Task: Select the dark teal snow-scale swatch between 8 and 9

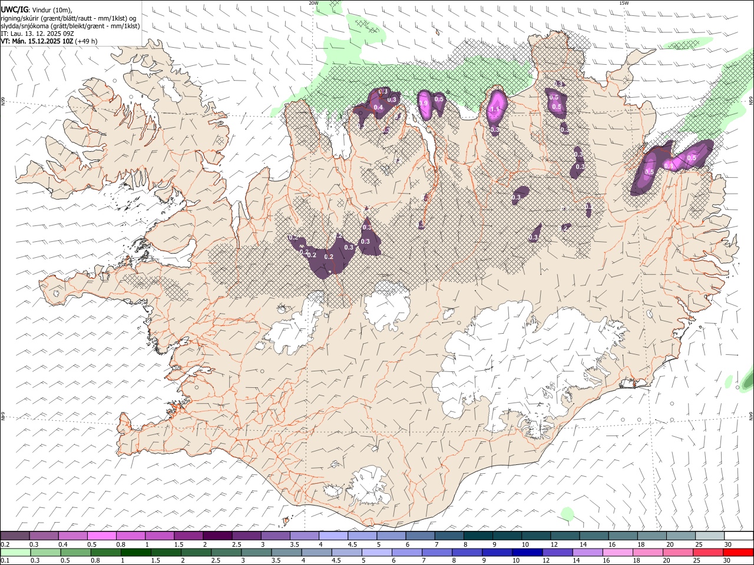Action: (478, 536)
